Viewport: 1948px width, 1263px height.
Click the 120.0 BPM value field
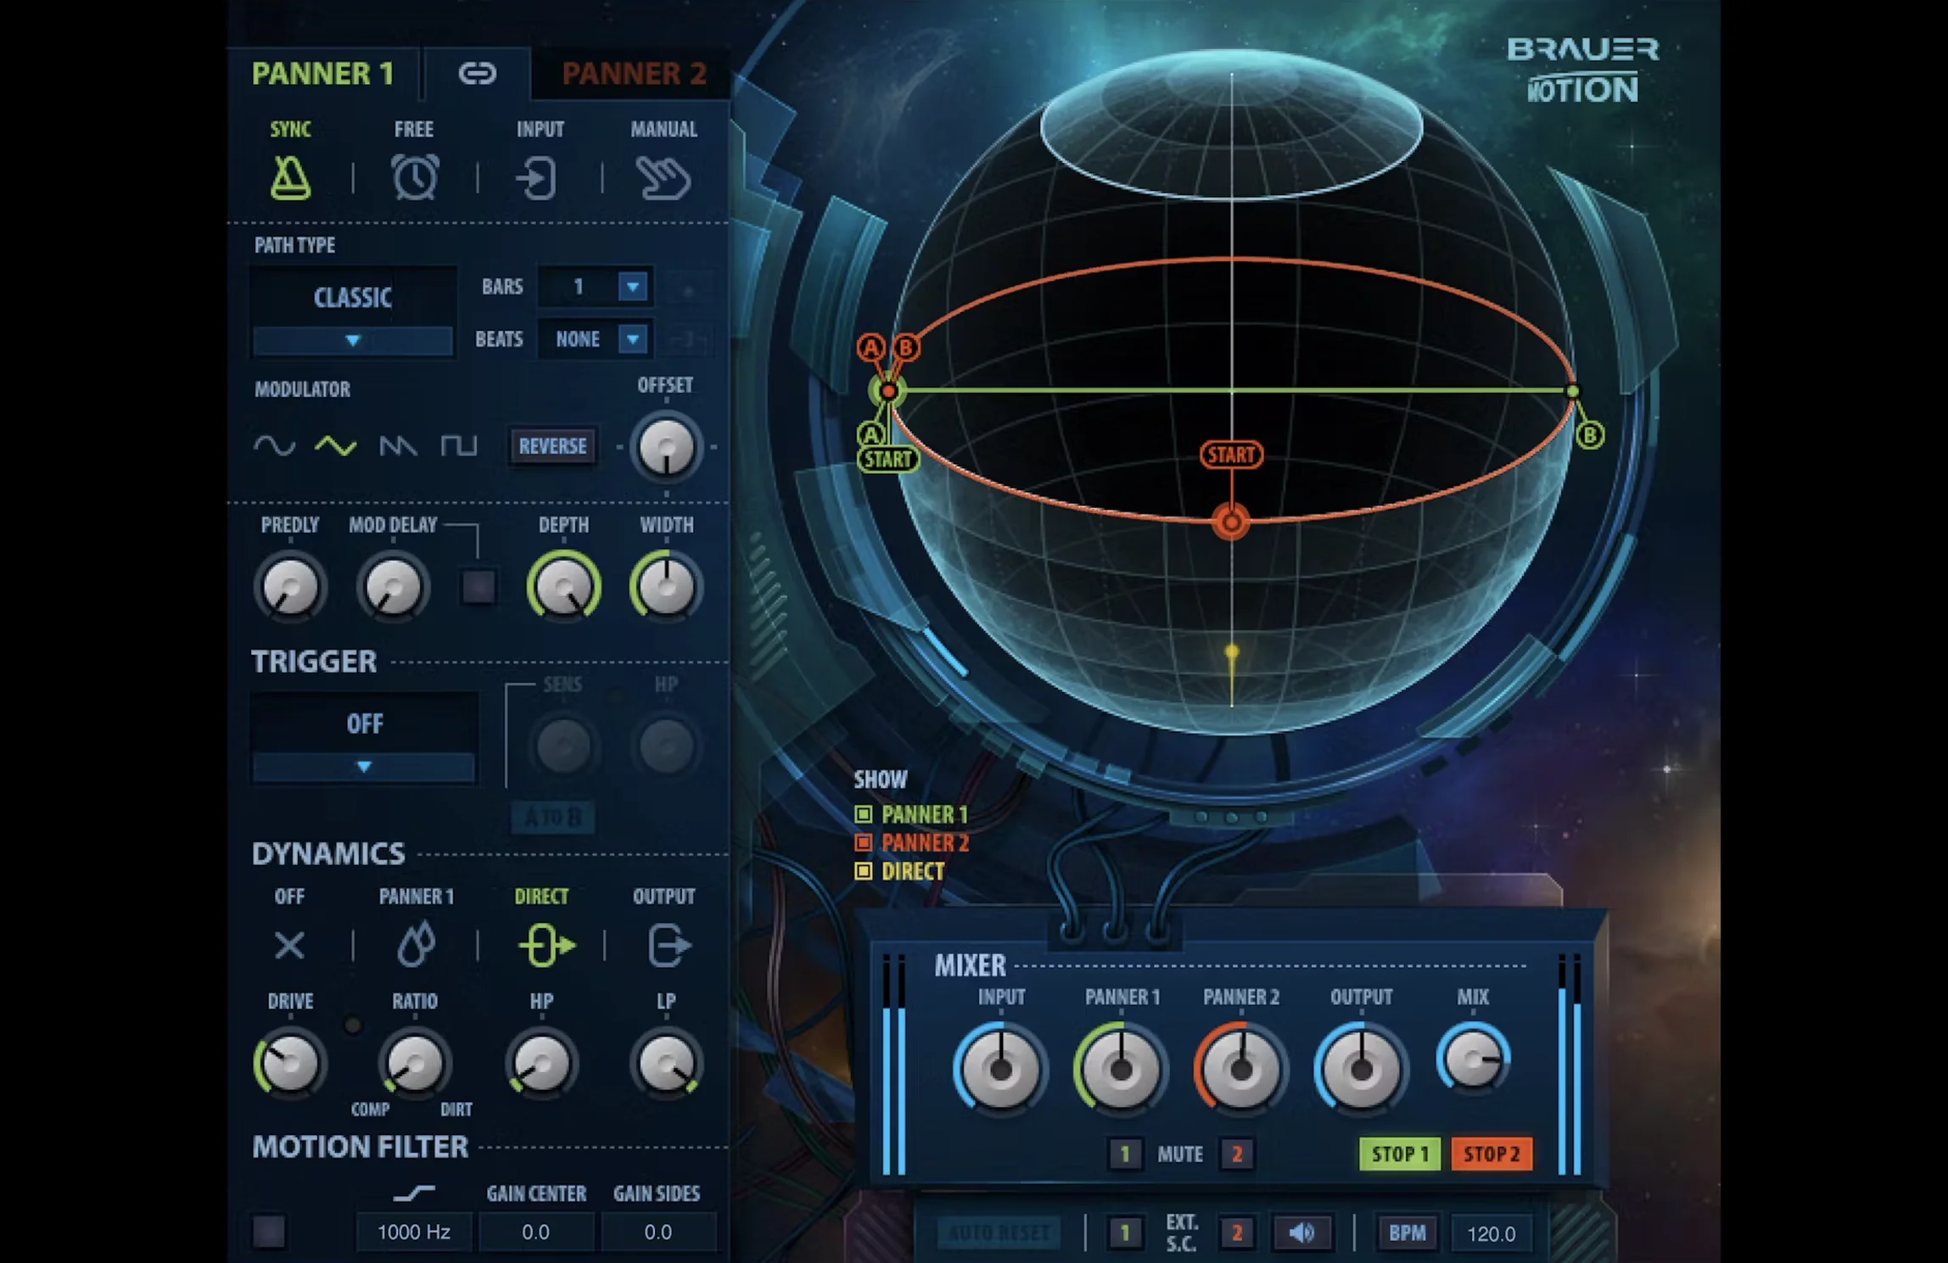point(1491,1233)
